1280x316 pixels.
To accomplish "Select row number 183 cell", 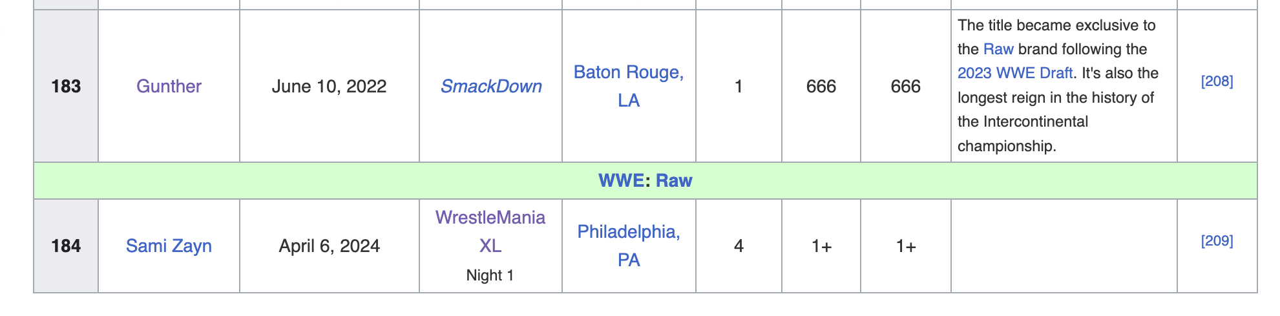I will [66, 86].
